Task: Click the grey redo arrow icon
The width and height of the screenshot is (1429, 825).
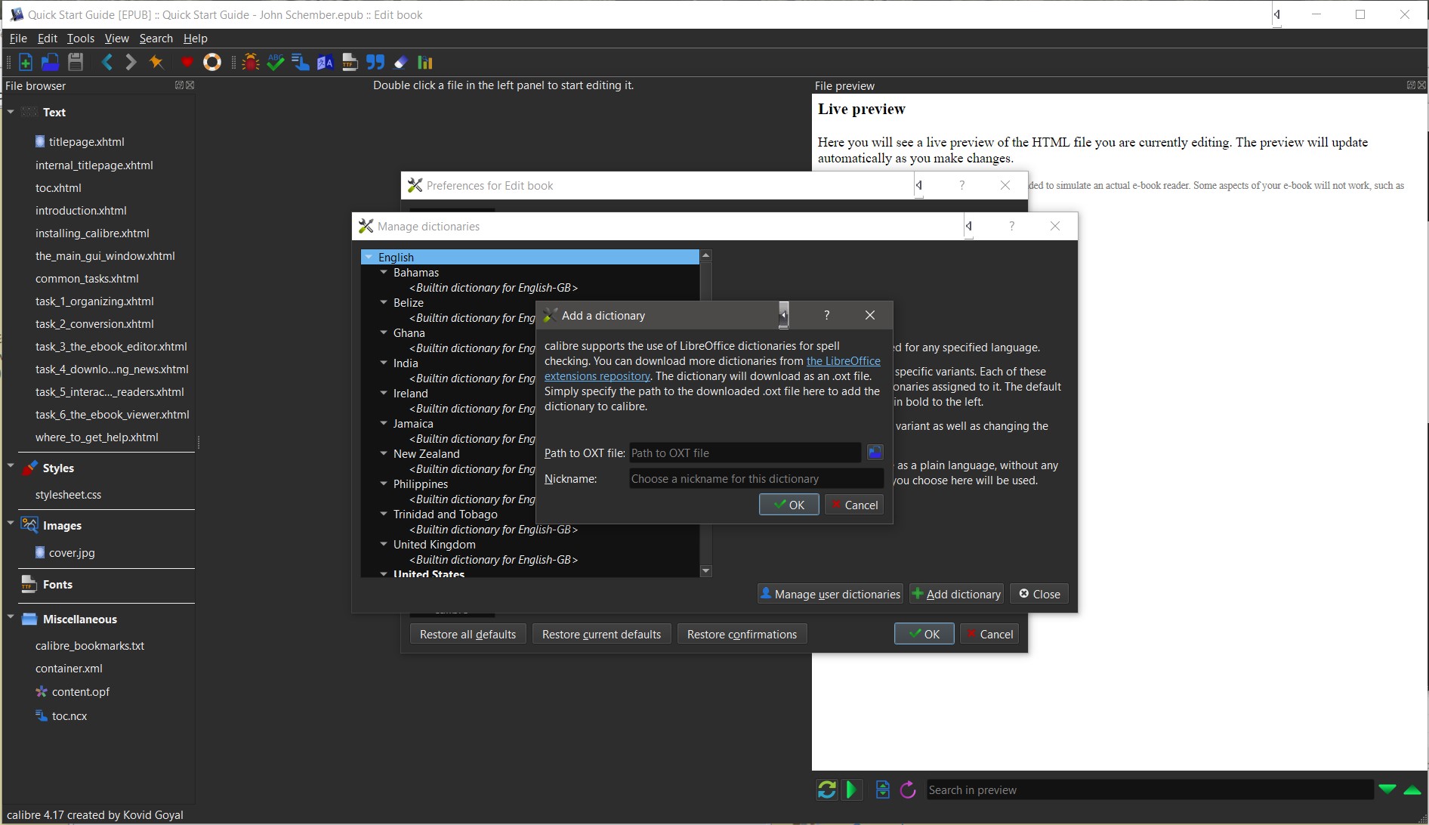Action: (x=131, y=63)
